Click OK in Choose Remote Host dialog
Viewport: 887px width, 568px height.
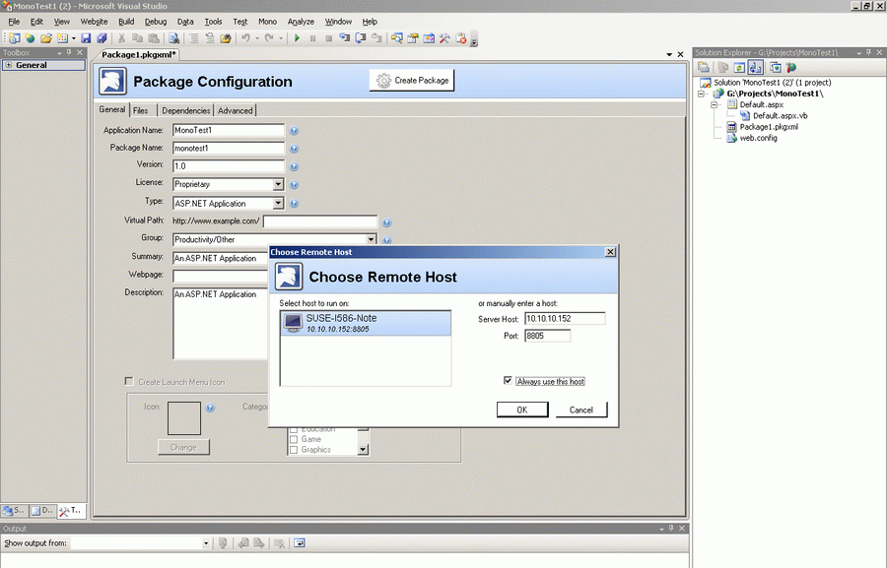point(522,410)
